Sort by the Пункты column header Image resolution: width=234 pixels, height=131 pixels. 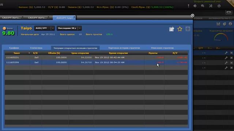pos(153,53)
